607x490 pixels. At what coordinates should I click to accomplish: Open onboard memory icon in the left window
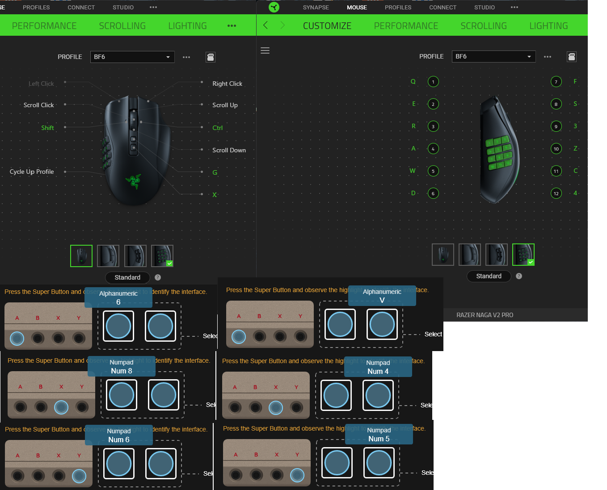point(210,57)
